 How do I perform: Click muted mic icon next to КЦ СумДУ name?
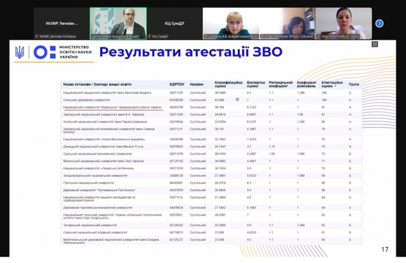(150, 37)
